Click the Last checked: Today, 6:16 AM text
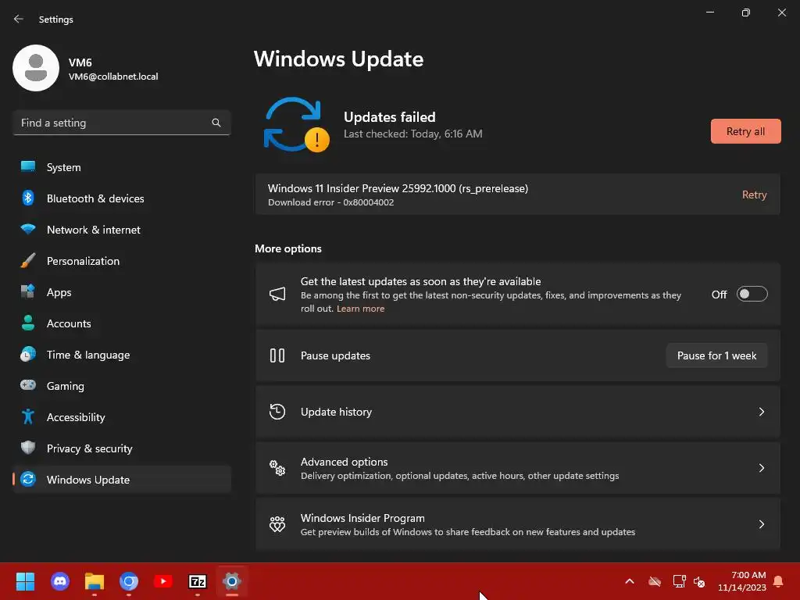 (x=412, y=134)
